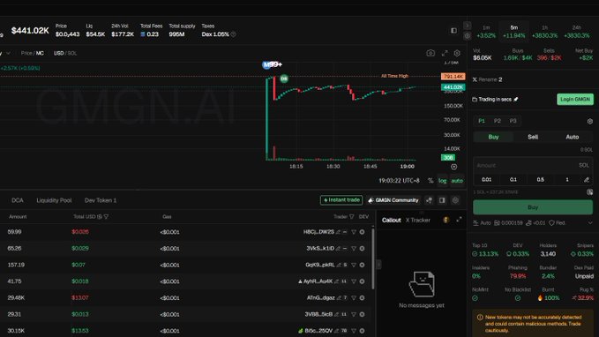599x337 pixels.
Task: Click edit-note icon next to GqK9..pkRL
Action: click(339, 265)
